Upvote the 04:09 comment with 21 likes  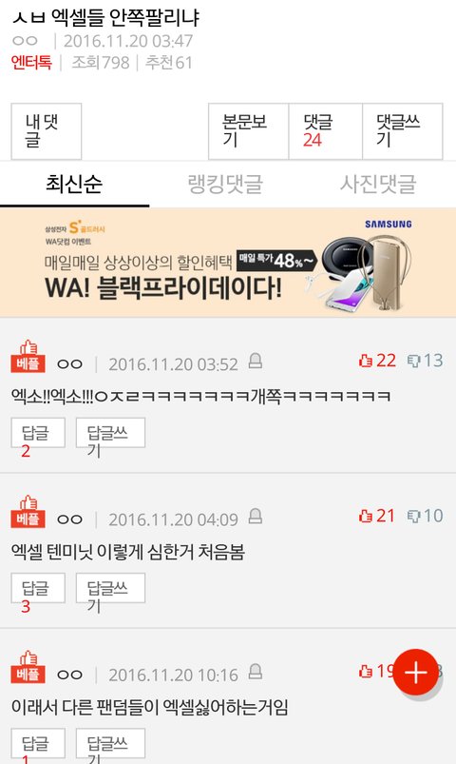point(377,516)
